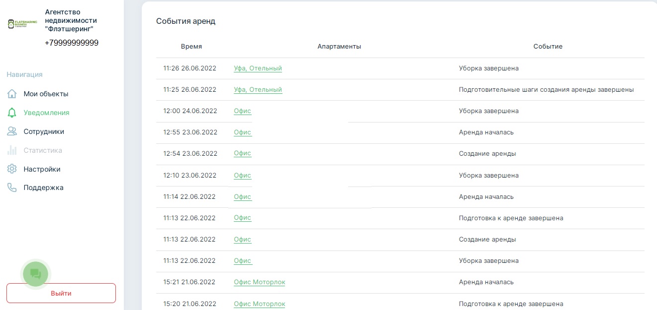Click the agency phone number +79999999999
The image size is (657, 310).
click(72, 43)
